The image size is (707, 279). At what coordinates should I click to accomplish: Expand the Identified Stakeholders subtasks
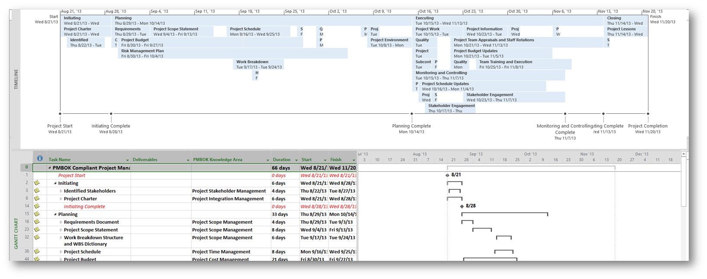tap(61, 191)
